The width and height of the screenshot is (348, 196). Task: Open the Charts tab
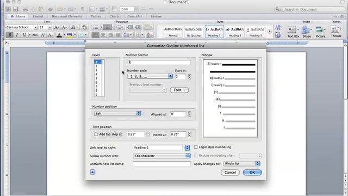coord(115,16)
